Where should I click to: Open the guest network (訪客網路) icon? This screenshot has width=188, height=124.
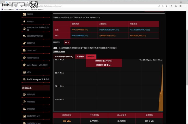click(x=24, y=109)
